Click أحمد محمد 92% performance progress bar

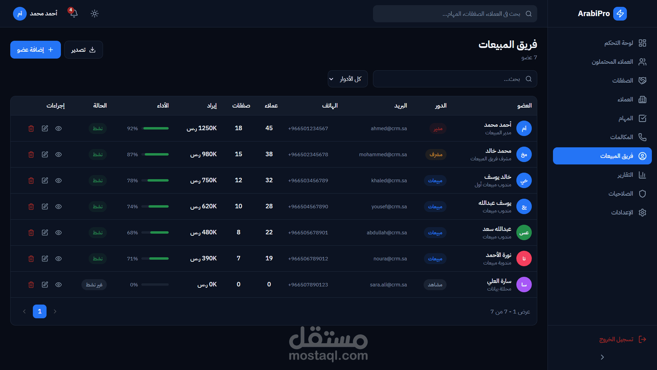(156, 128)
